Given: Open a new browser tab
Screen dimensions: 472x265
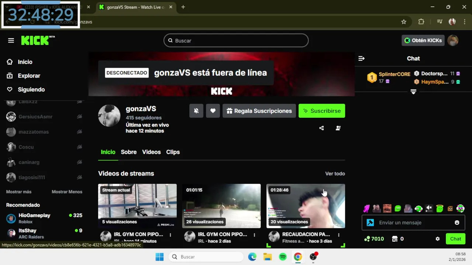Looking at the screenshot, I should coord(183,7).
